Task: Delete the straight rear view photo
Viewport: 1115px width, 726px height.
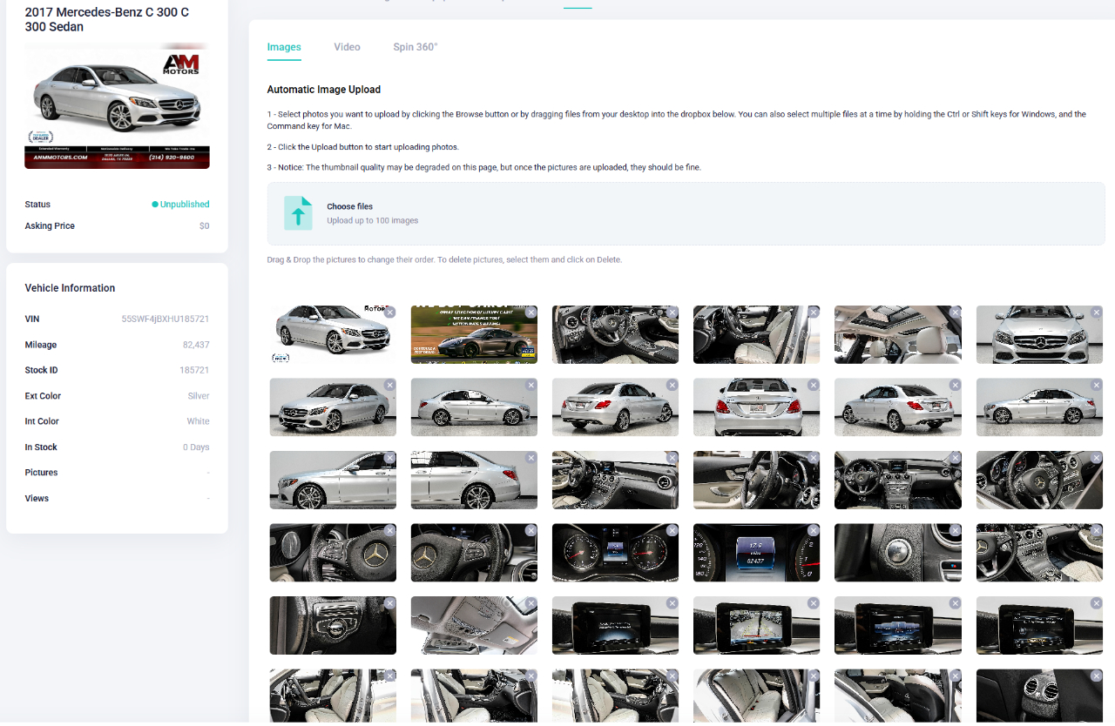Action: point(814,385)
